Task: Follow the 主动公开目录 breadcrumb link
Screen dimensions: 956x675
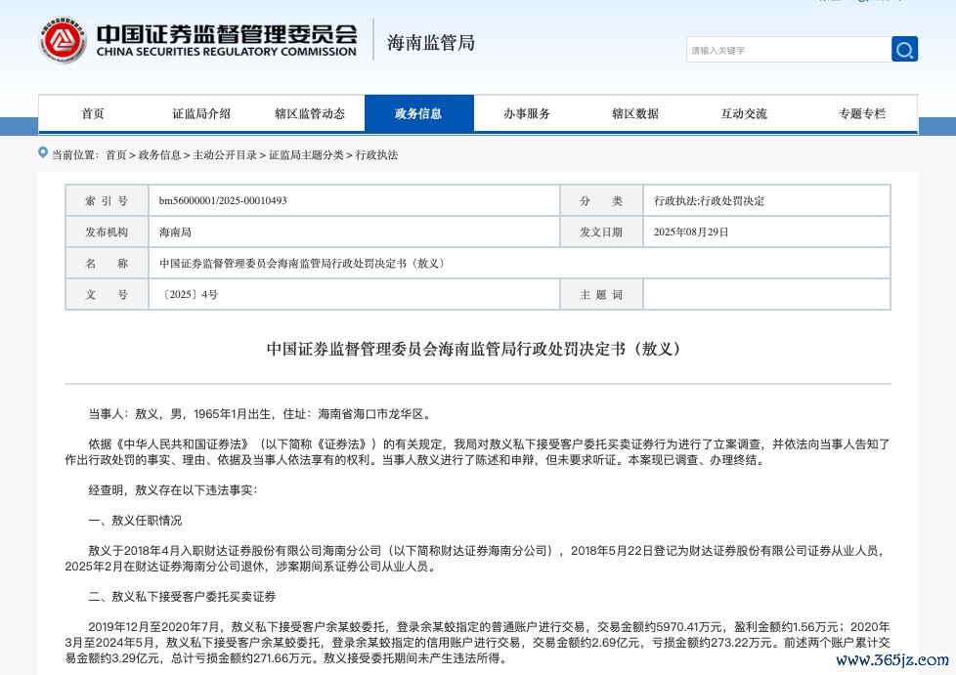Action: [225, 155]
